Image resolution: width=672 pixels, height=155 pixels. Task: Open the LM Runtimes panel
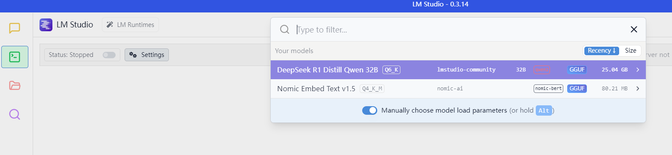(130, 25)
